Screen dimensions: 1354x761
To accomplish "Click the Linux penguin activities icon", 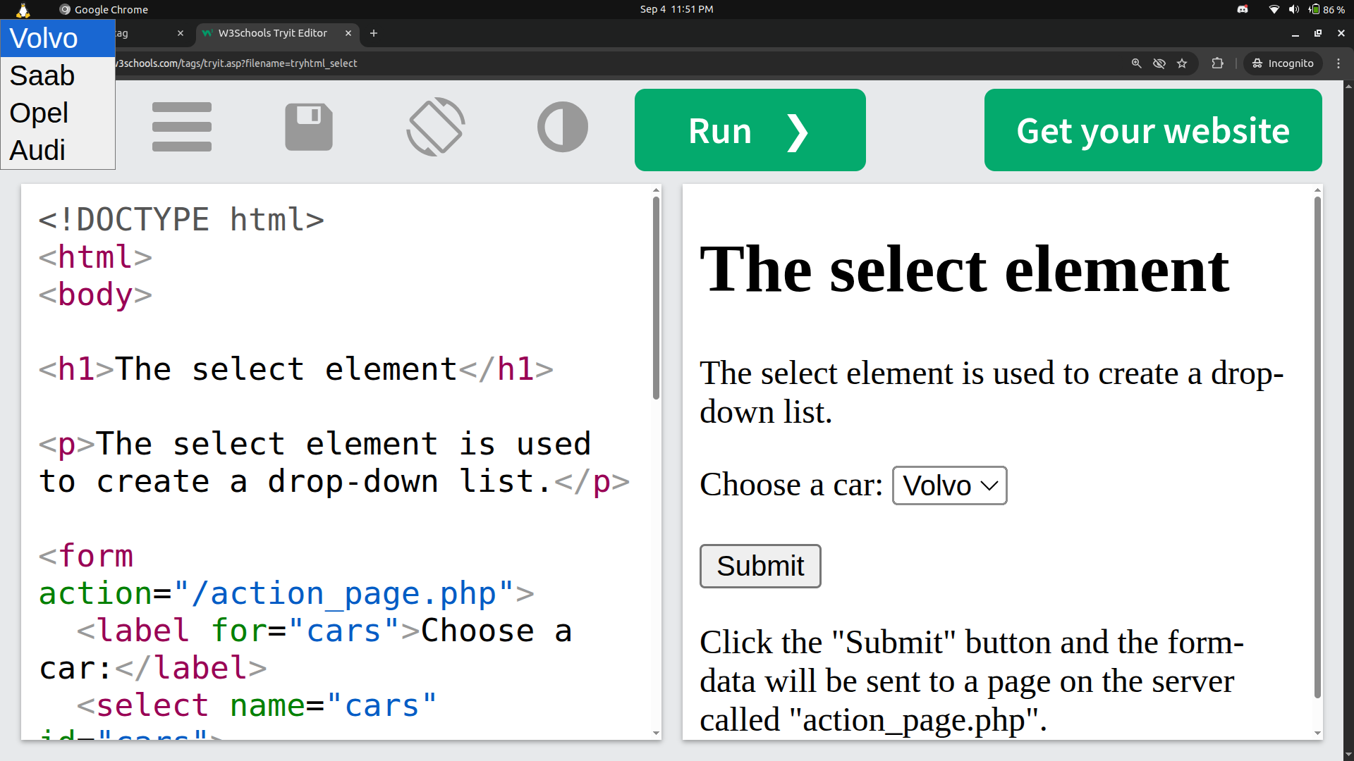I will (x=23, y=9).
